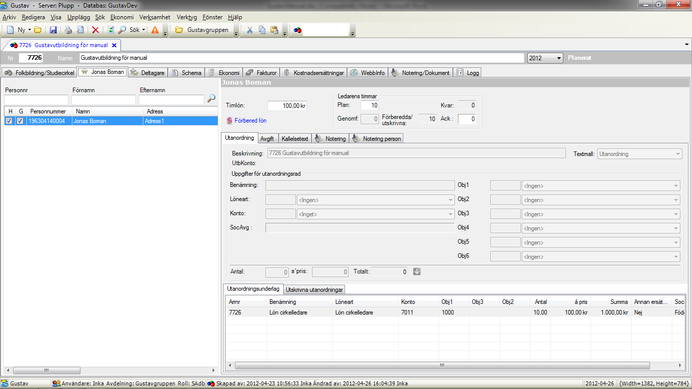Close the 7726 Gustavutbildning document tab
Screen dimensions: 692x389
tap(114, 45)
